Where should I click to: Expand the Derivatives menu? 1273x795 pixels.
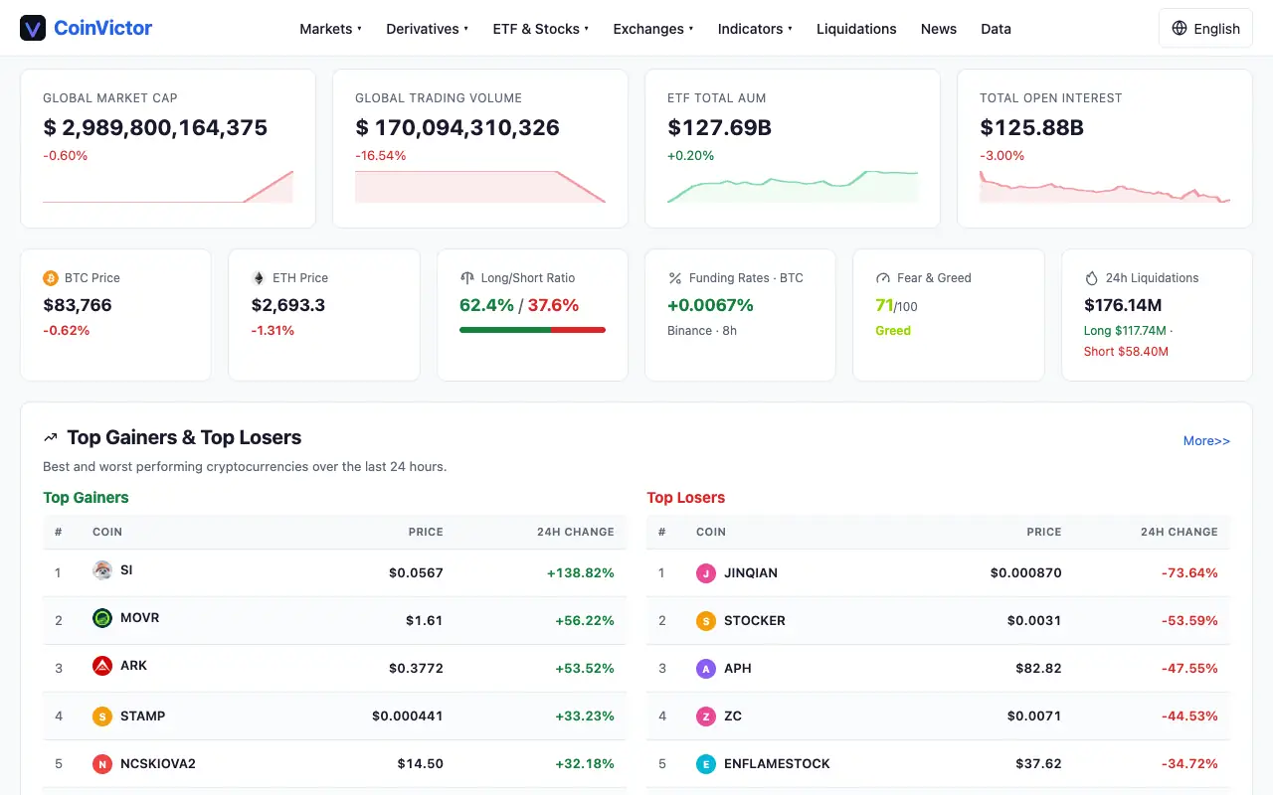coord(427,29)
